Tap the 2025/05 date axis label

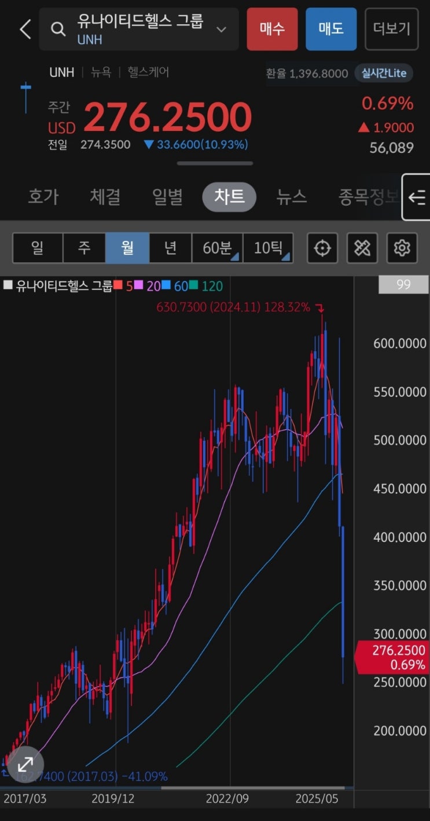tap(317, 798)
